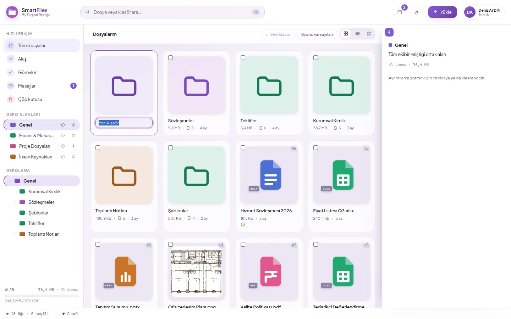Open settings gear for İnsan Kaynakları

(x=73, y=157)
